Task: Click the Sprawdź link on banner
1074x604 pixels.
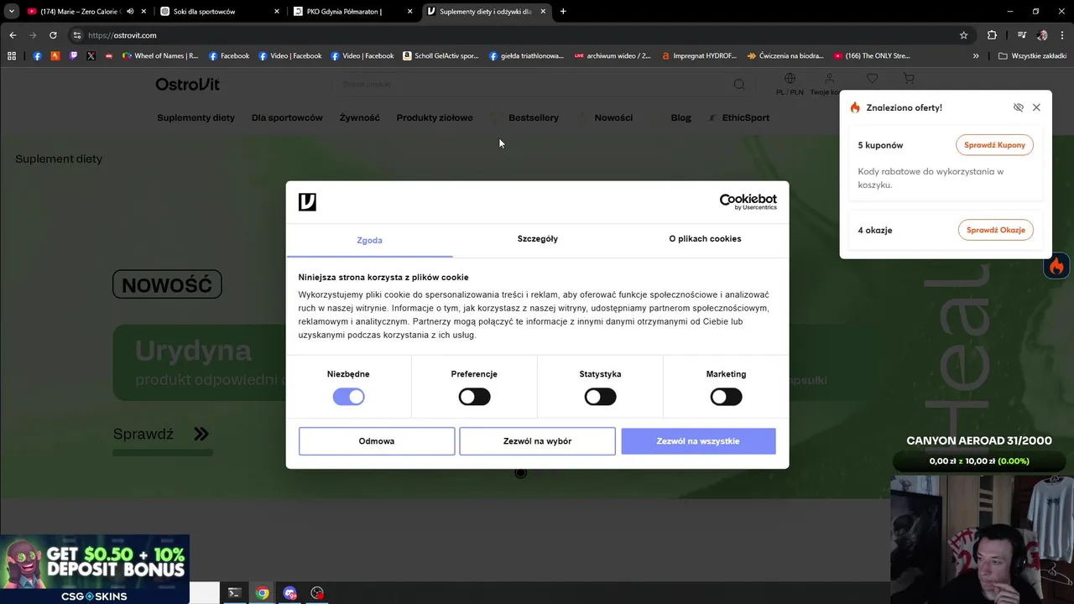Action: pyautogui.click(x=161, y=434)
